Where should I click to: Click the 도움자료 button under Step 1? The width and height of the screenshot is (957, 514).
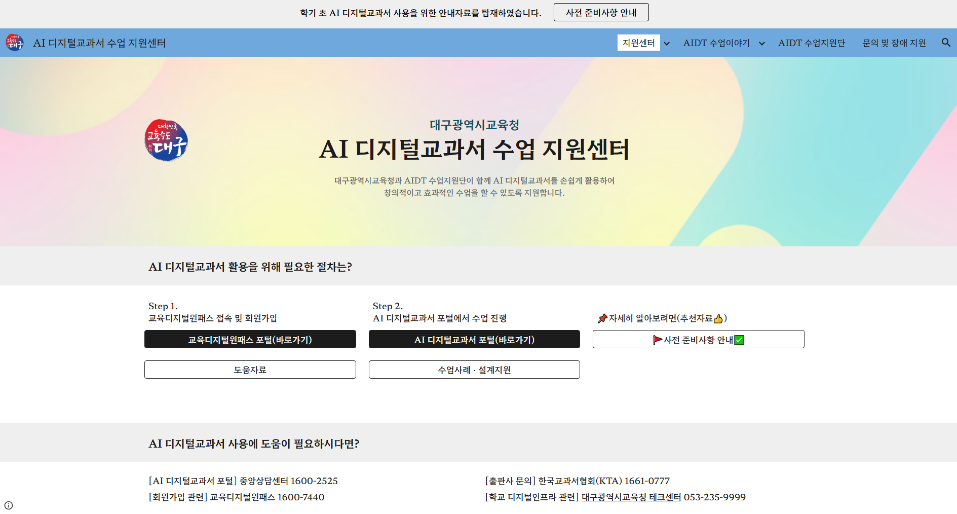(x=250, y=370)
